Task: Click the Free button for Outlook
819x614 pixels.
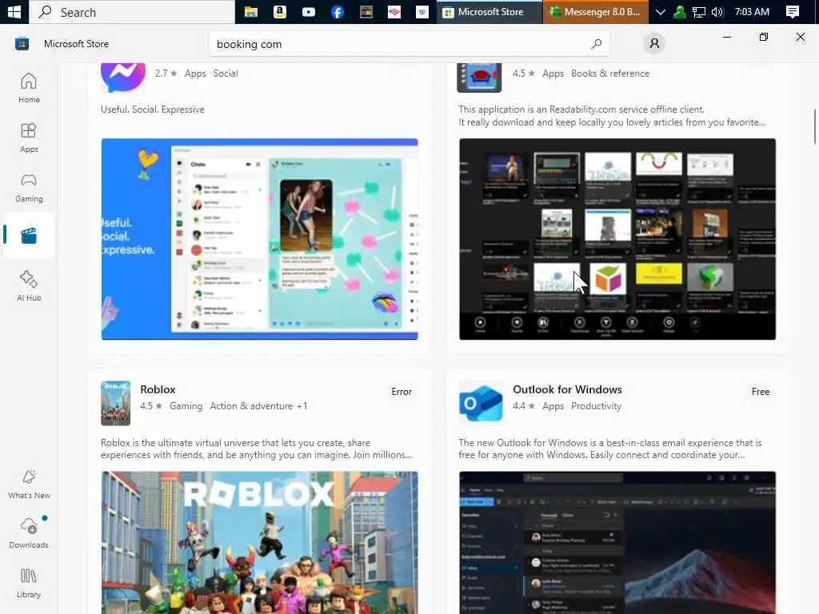Action: pos(761,392)
